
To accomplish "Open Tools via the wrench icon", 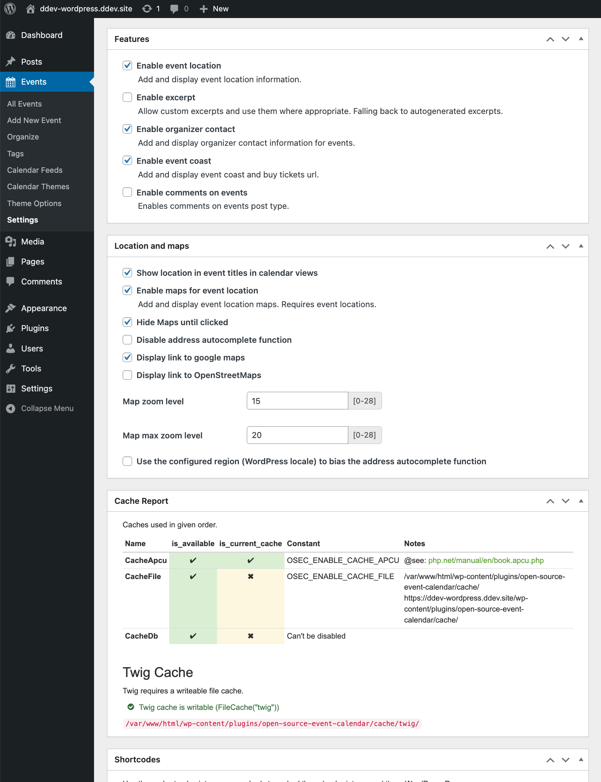I will [x=11, y=369].
